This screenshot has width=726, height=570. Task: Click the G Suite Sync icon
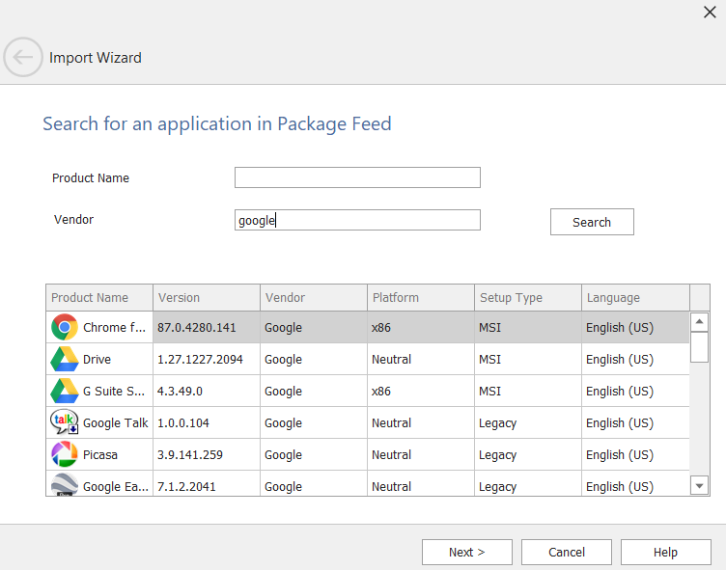(65, 391)
